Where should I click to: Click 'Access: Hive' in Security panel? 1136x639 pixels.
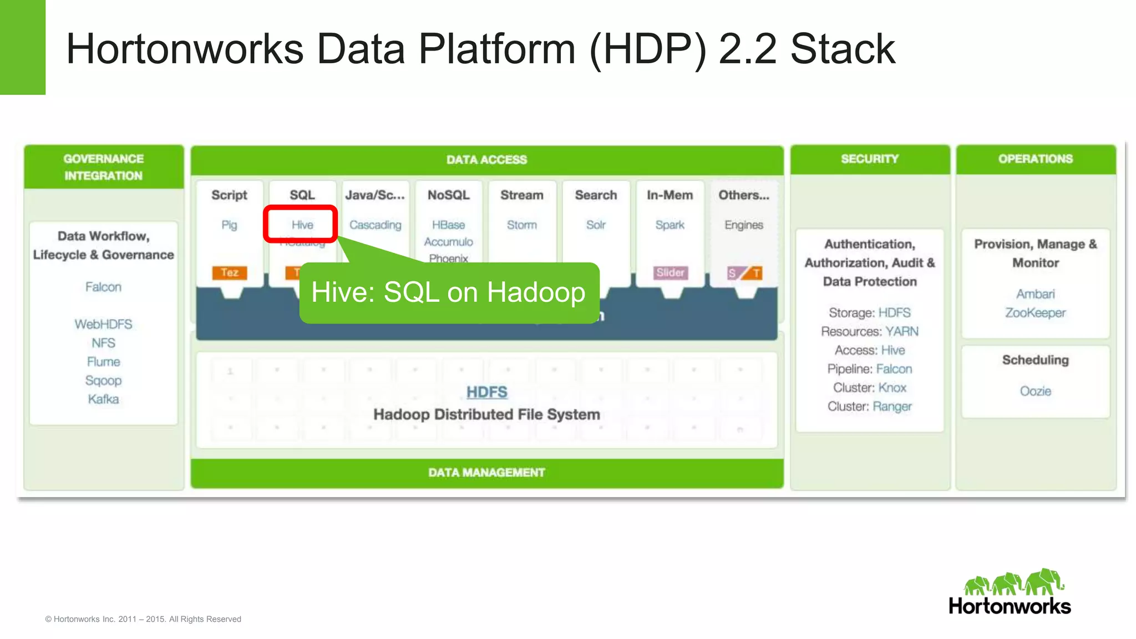[x=869, y=350]
